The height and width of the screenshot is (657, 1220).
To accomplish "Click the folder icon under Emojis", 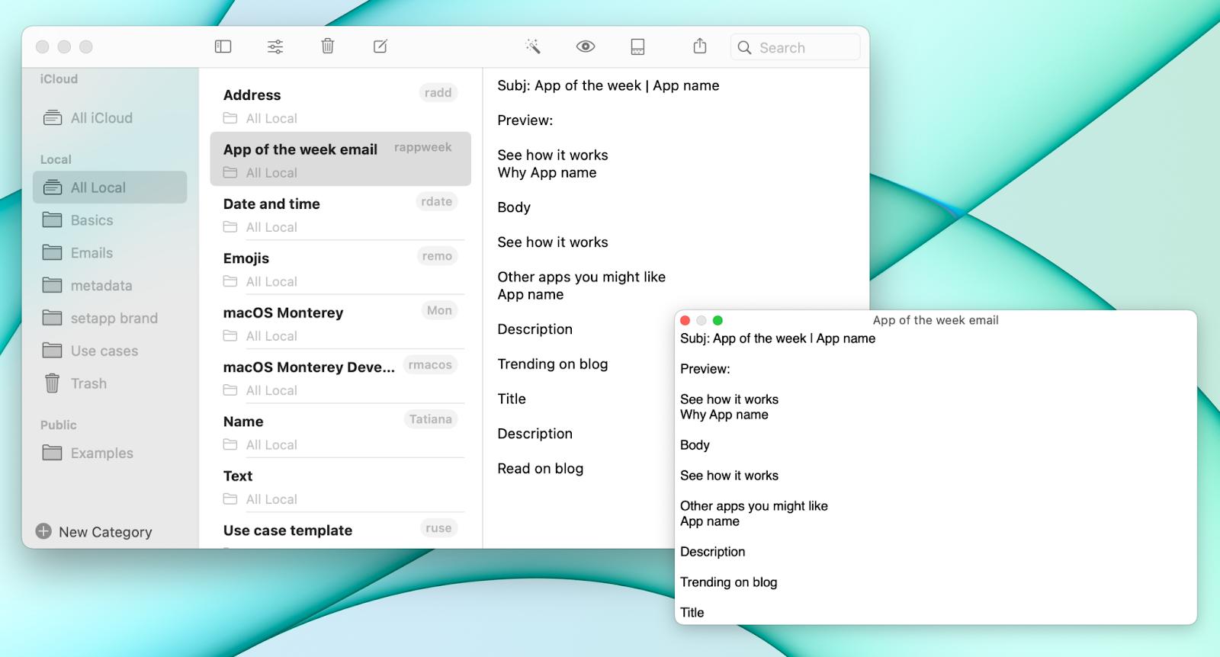I will [x=230, y=281].
